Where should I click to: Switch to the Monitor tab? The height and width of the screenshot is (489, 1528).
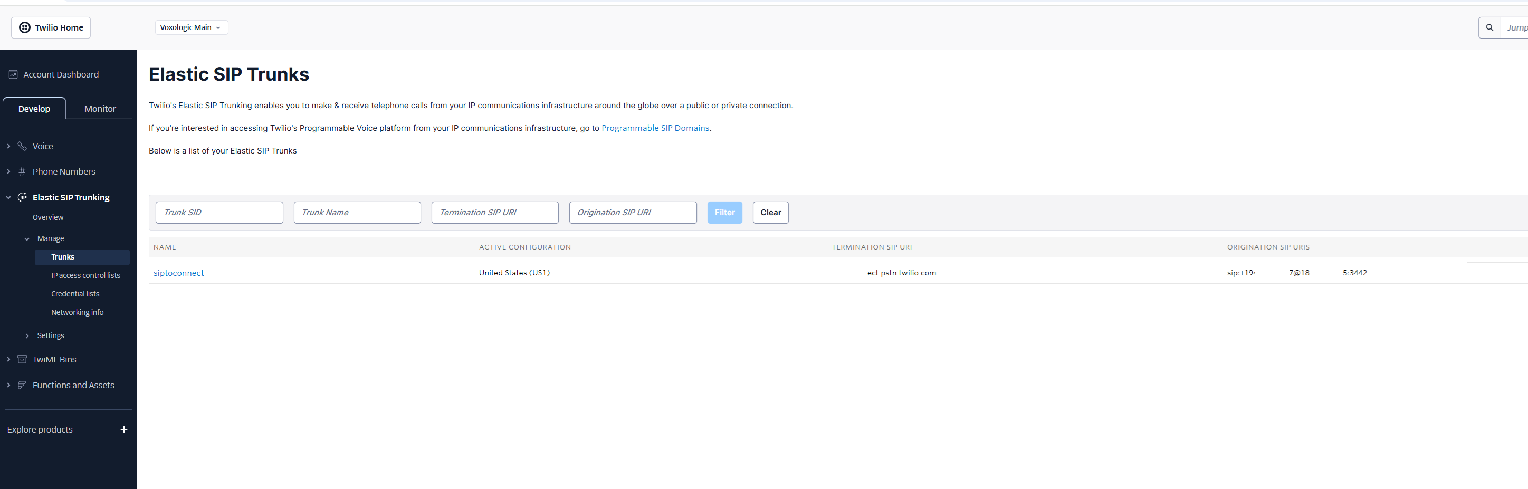[x=100, y=109]
